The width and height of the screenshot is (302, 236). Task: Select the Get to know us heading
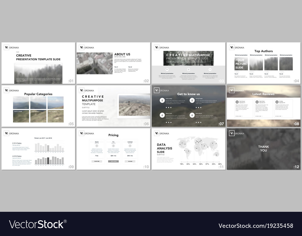click(x=188, y=94)
